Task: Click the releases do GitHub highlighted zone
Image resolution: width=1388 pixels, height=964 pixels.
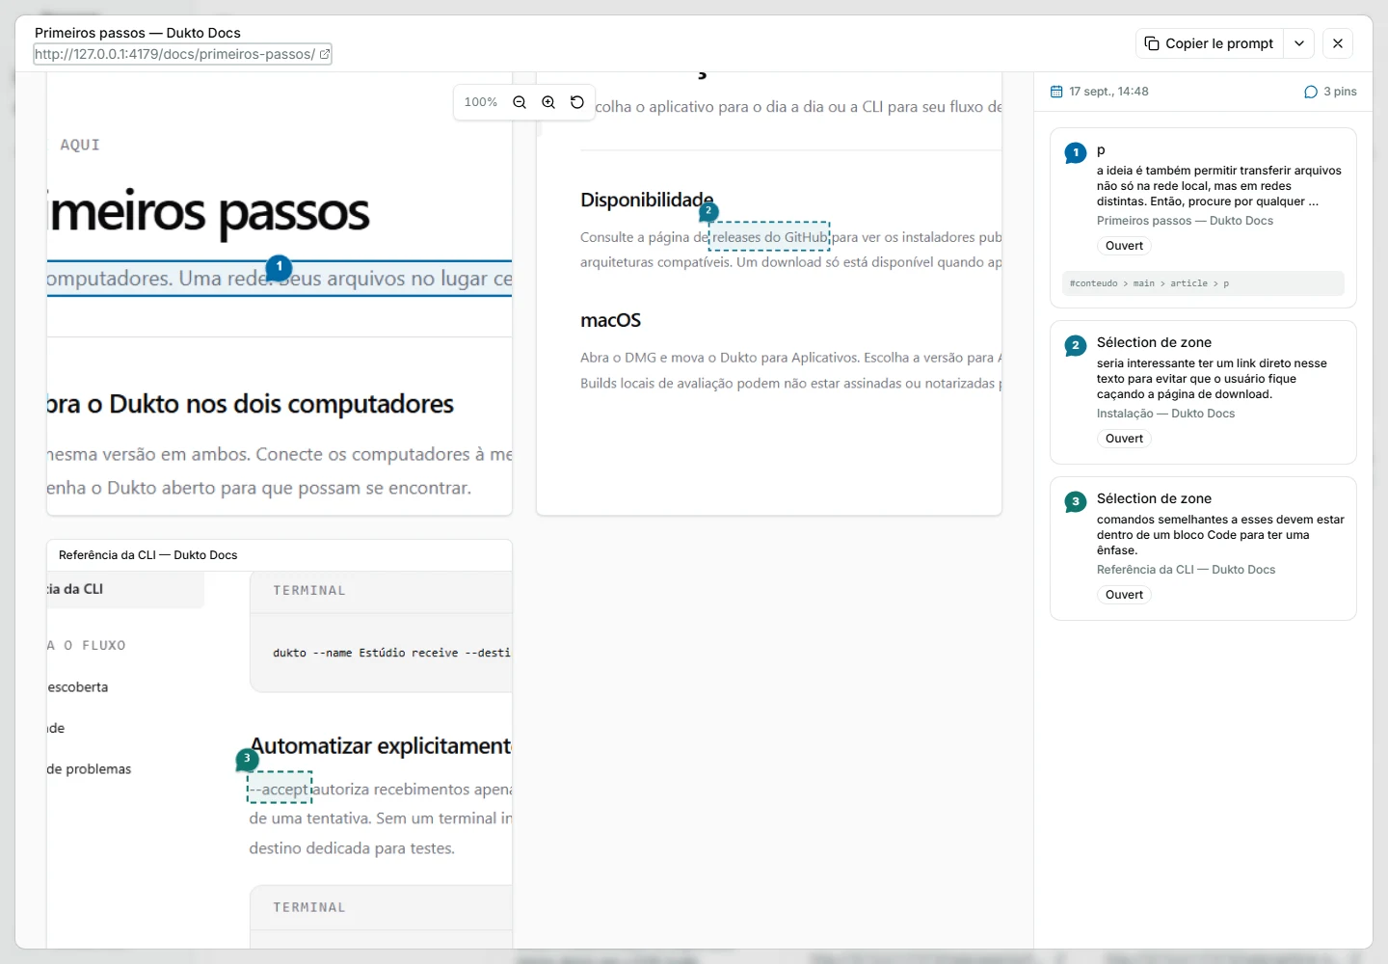Action: click(769, 237)
